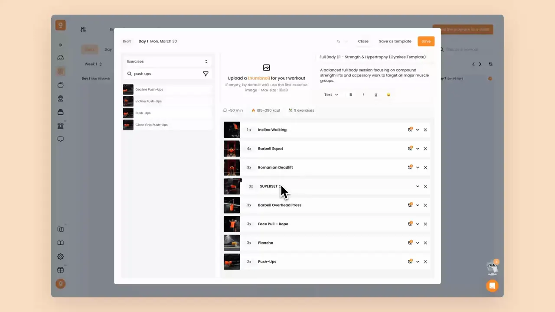Remove Barbell Overhead Press with its X icon
The image size is (555, 312).
coord(425,205)
